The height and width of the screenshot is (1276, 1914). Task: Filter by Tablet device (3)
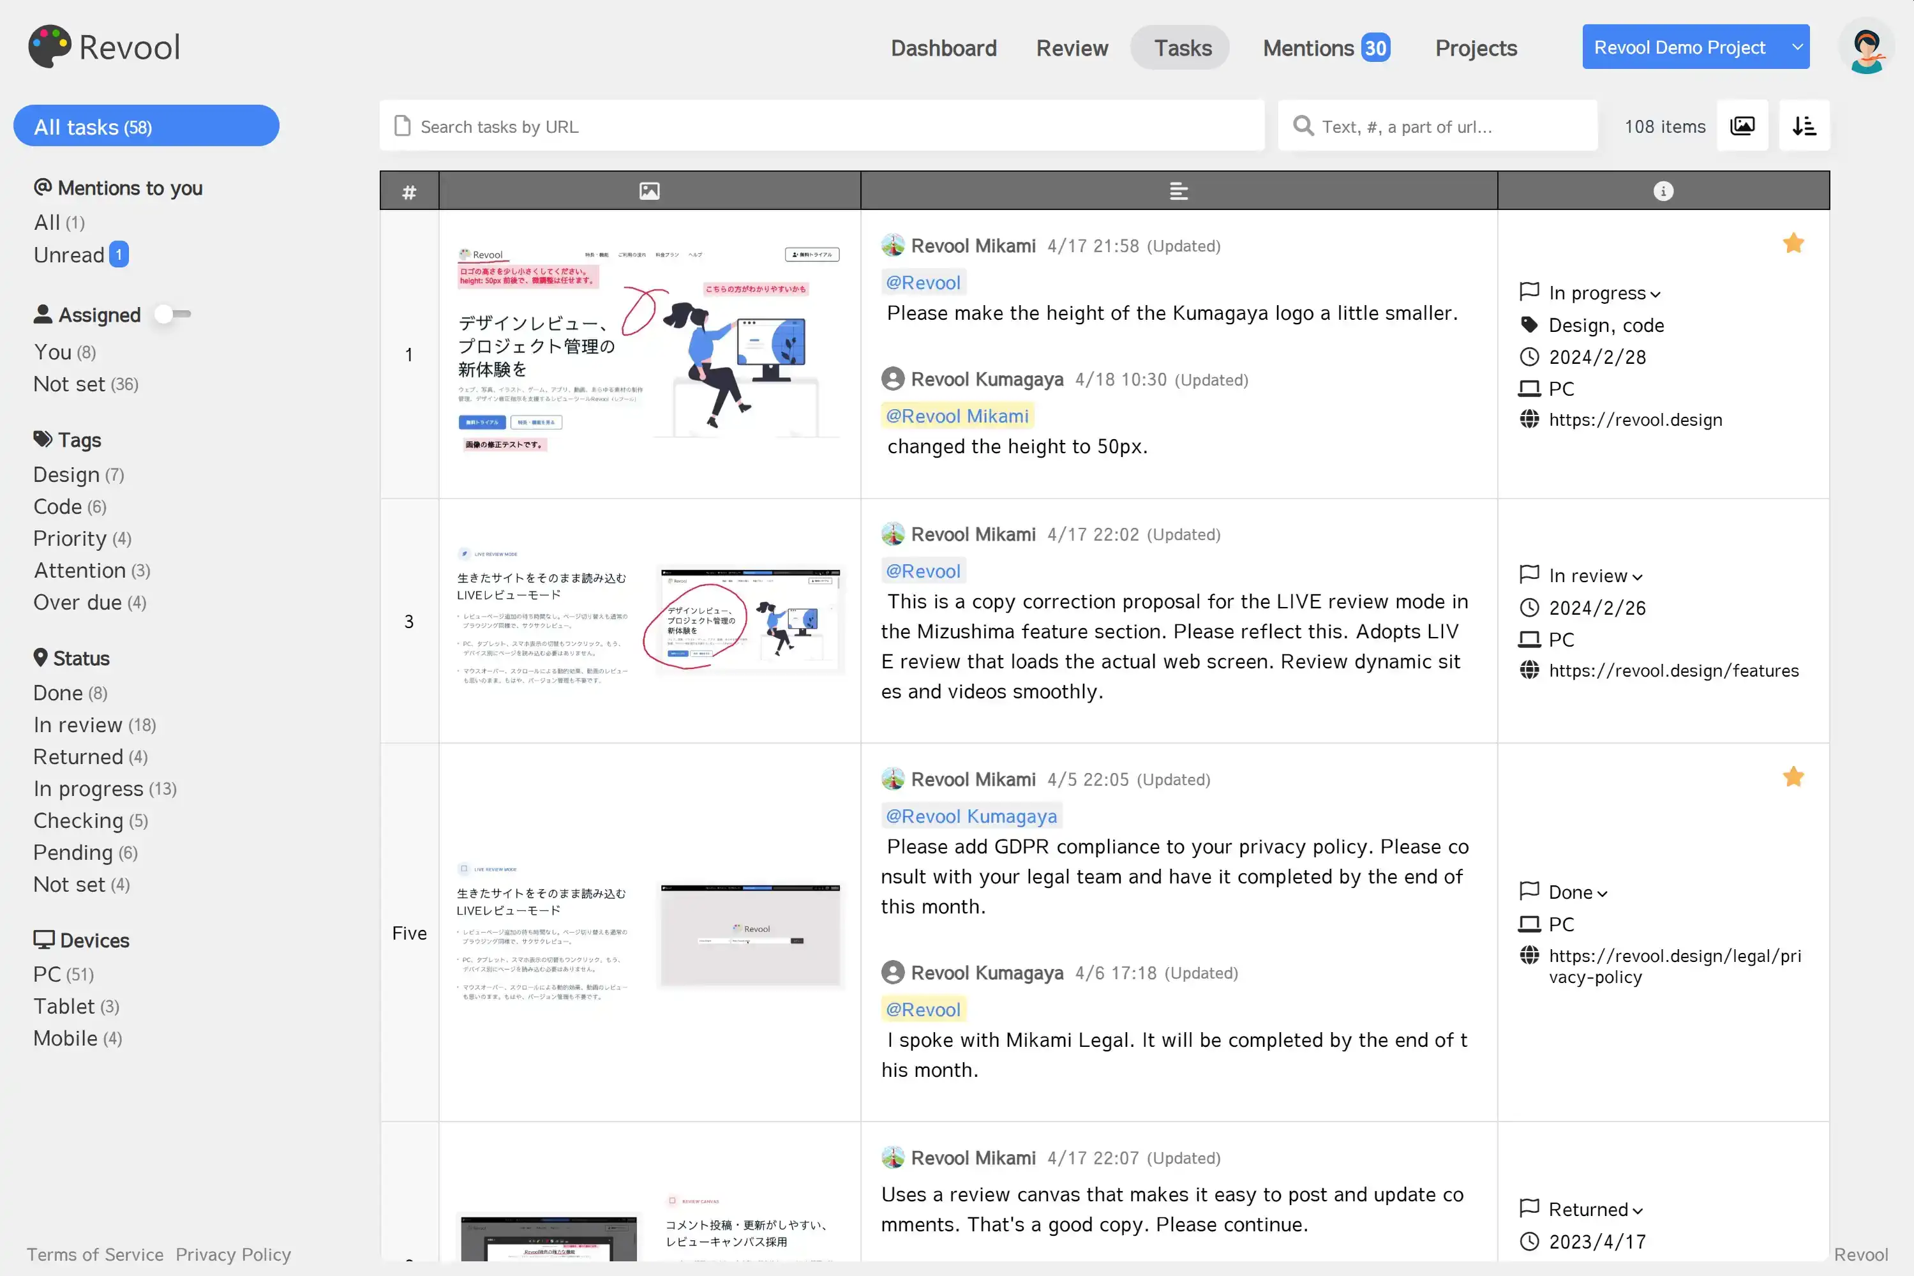76,1006
